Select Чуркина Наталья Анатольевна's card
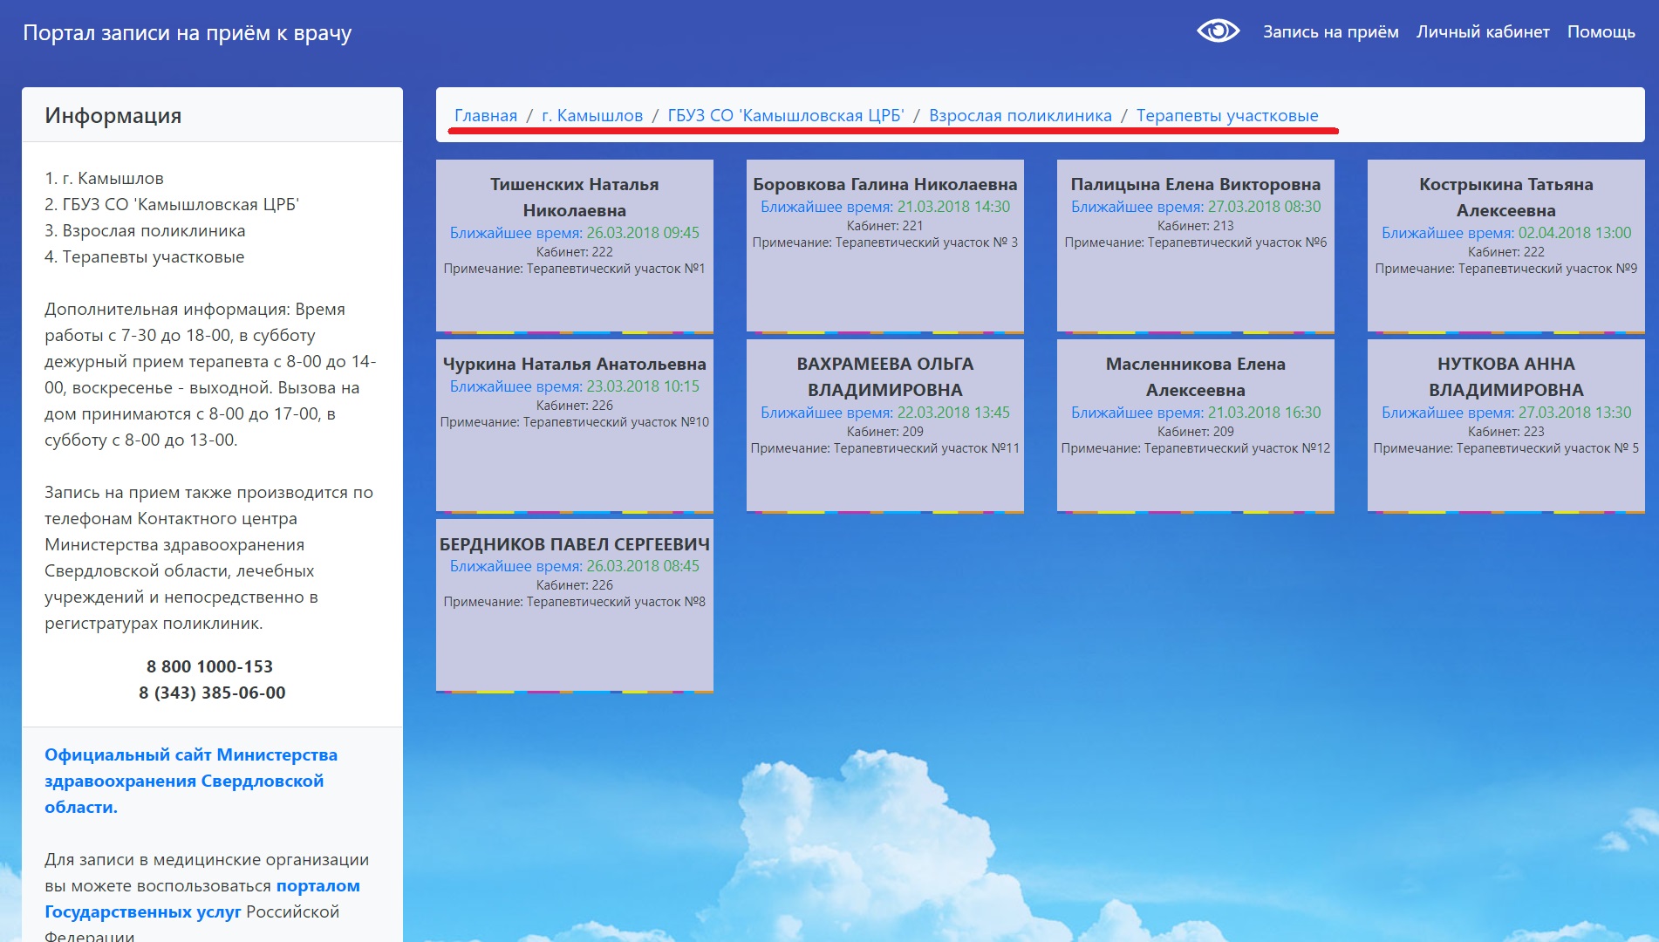1659x942 pixels. coord(574,425)
